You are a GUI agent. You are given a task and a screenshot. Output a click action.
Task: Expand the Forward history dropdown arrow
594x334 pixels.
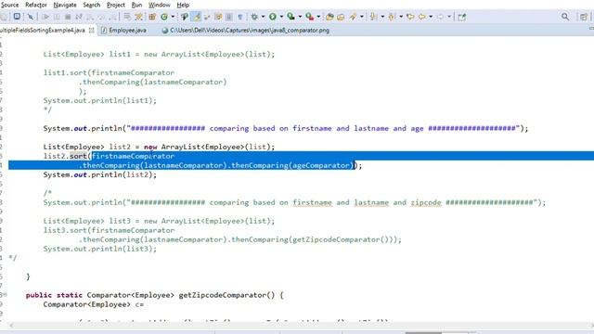pos(449,17)
